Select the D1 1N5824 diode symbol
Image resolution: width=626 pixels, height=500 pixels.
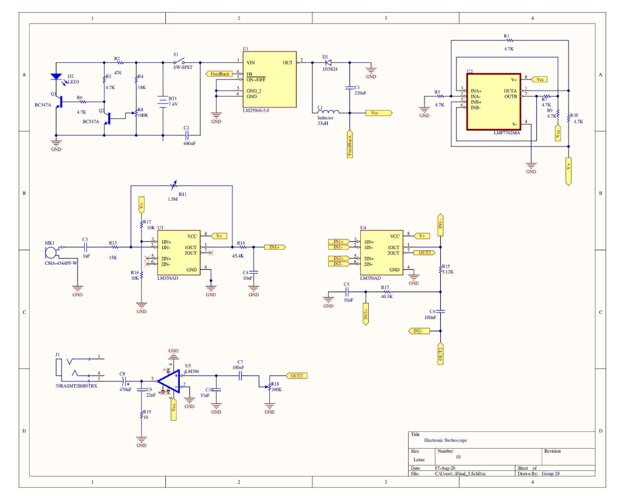pyautogui.click(x=328, y=63)
